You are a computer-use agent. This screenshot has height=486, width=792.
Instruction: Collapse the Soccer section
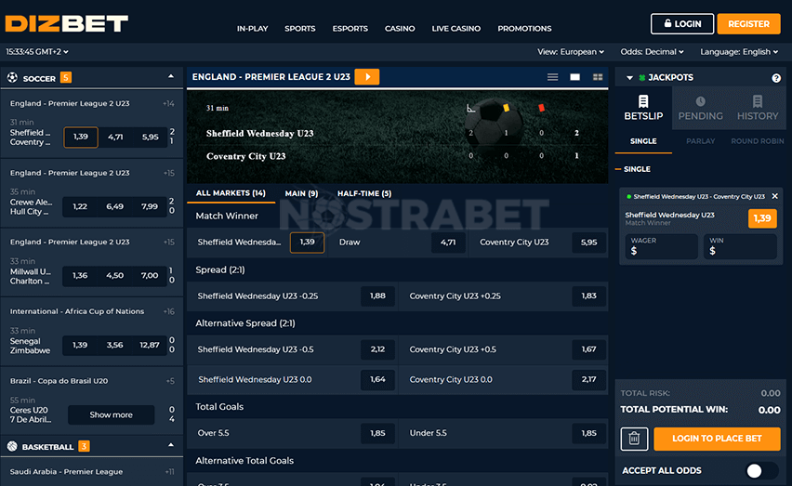point(171,77)
